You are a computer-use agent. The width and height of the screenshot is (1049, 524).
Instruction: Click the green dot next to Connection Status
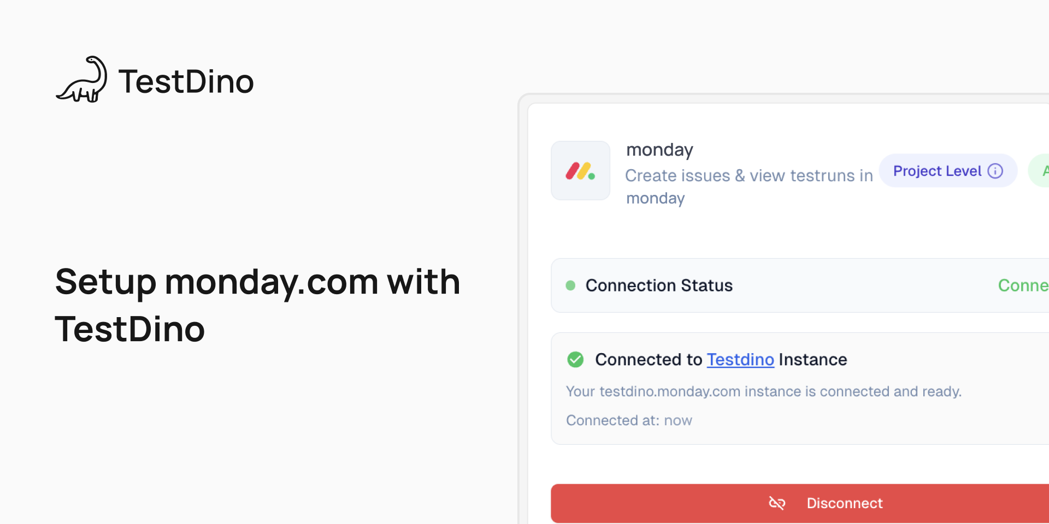570,285
